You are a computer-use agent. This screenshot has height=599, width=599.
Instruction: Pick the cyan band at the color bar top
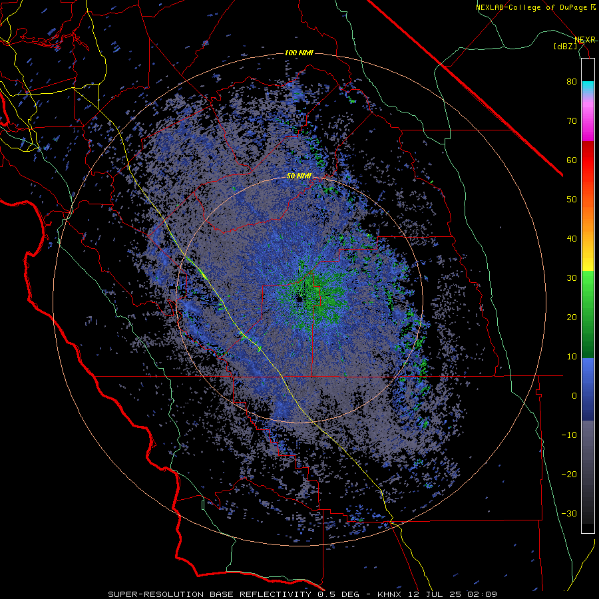click(x=588, y=87)
